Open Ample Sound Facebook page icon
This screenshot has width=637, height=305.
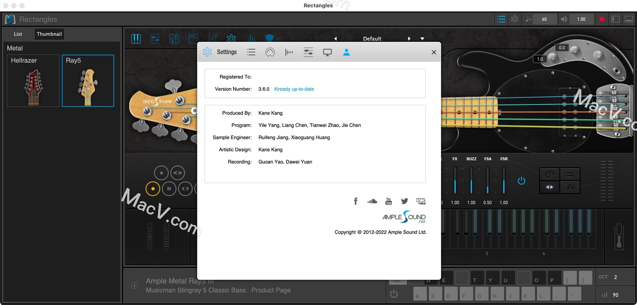click(356, 201)
